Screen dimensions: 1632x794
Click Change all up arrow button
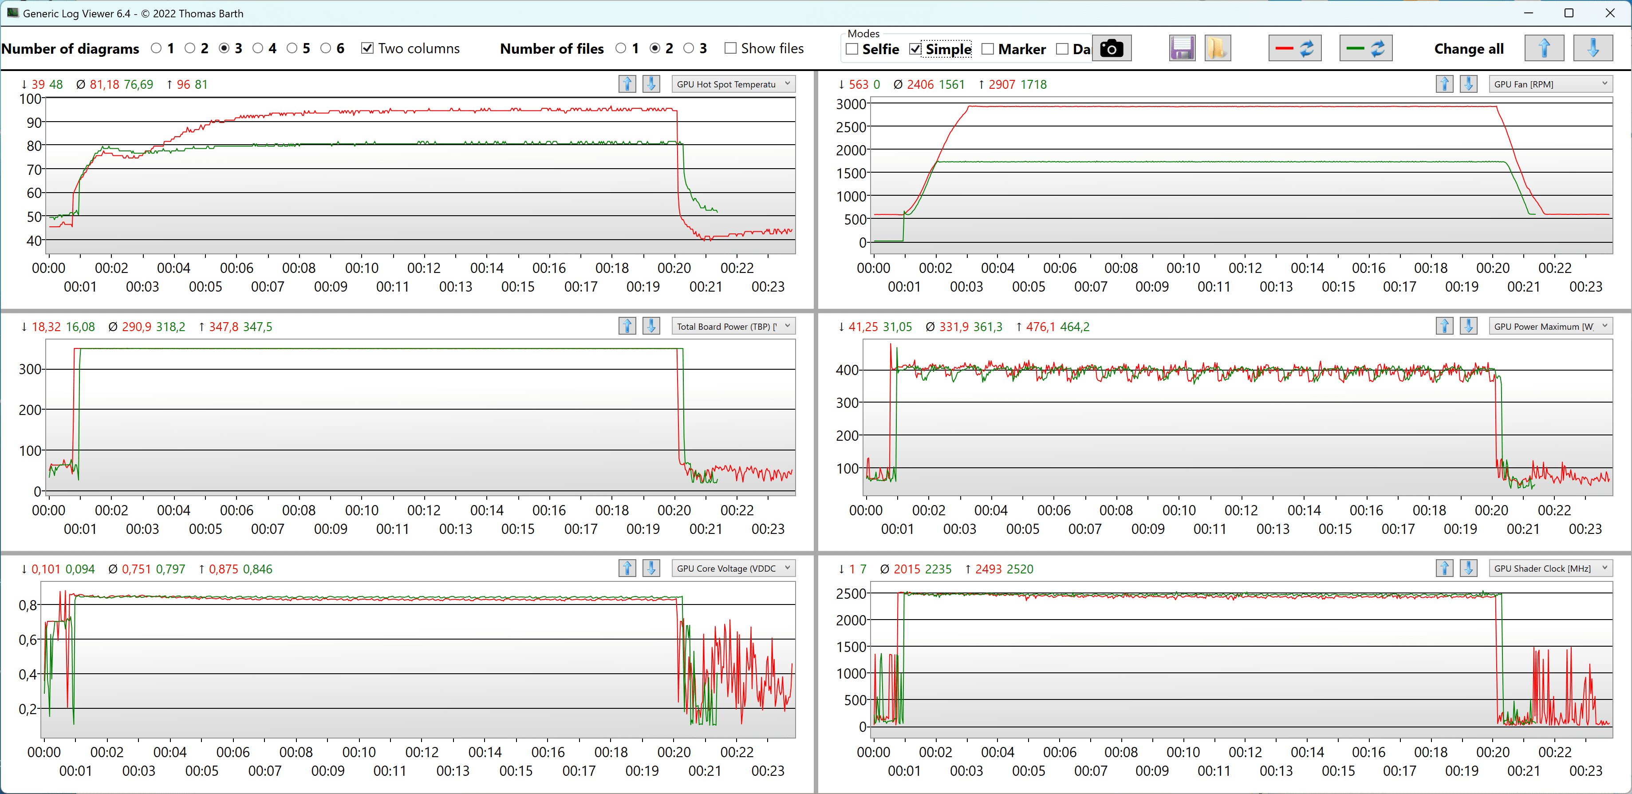point(1544,49)
